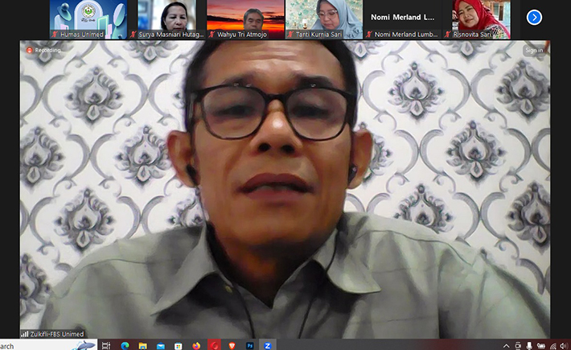This screenshot has height=350, width=571.
Task: Click the red Recording indicator icon
Action: pos(30,50)
